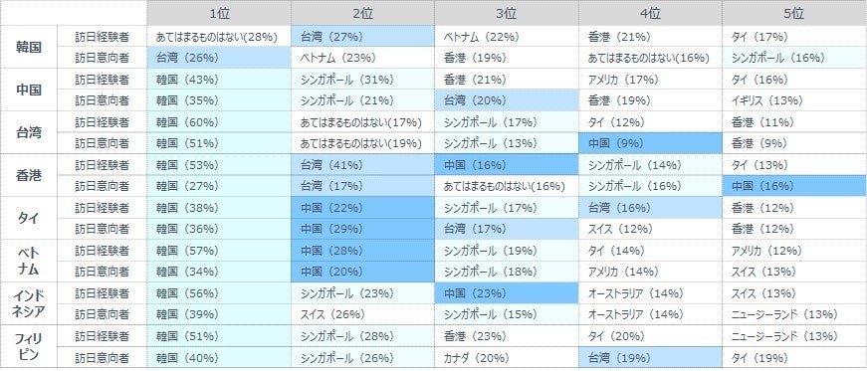This screenshot has height=371, width=867.
Task: Select the ベトナム row header
Action: tap(29, 261)
